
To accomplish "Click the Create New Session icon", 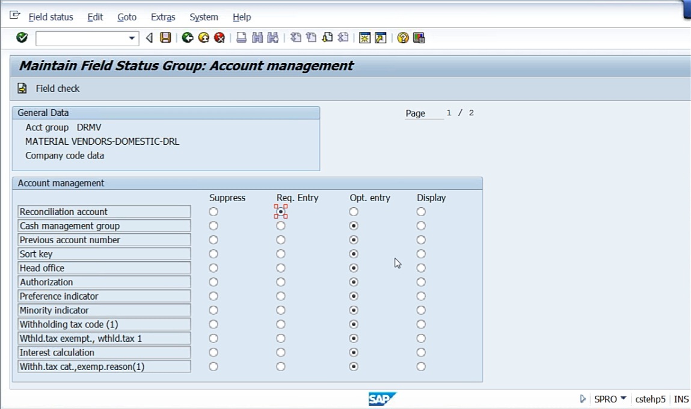I will click(x=364, y=38).
